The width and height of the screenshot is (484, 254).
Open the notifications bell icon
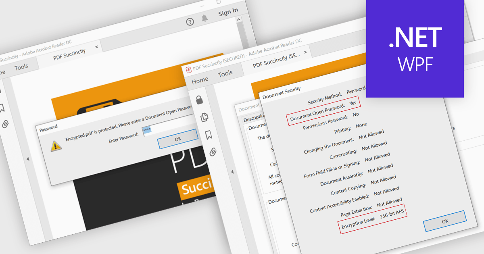coord(205,18)
